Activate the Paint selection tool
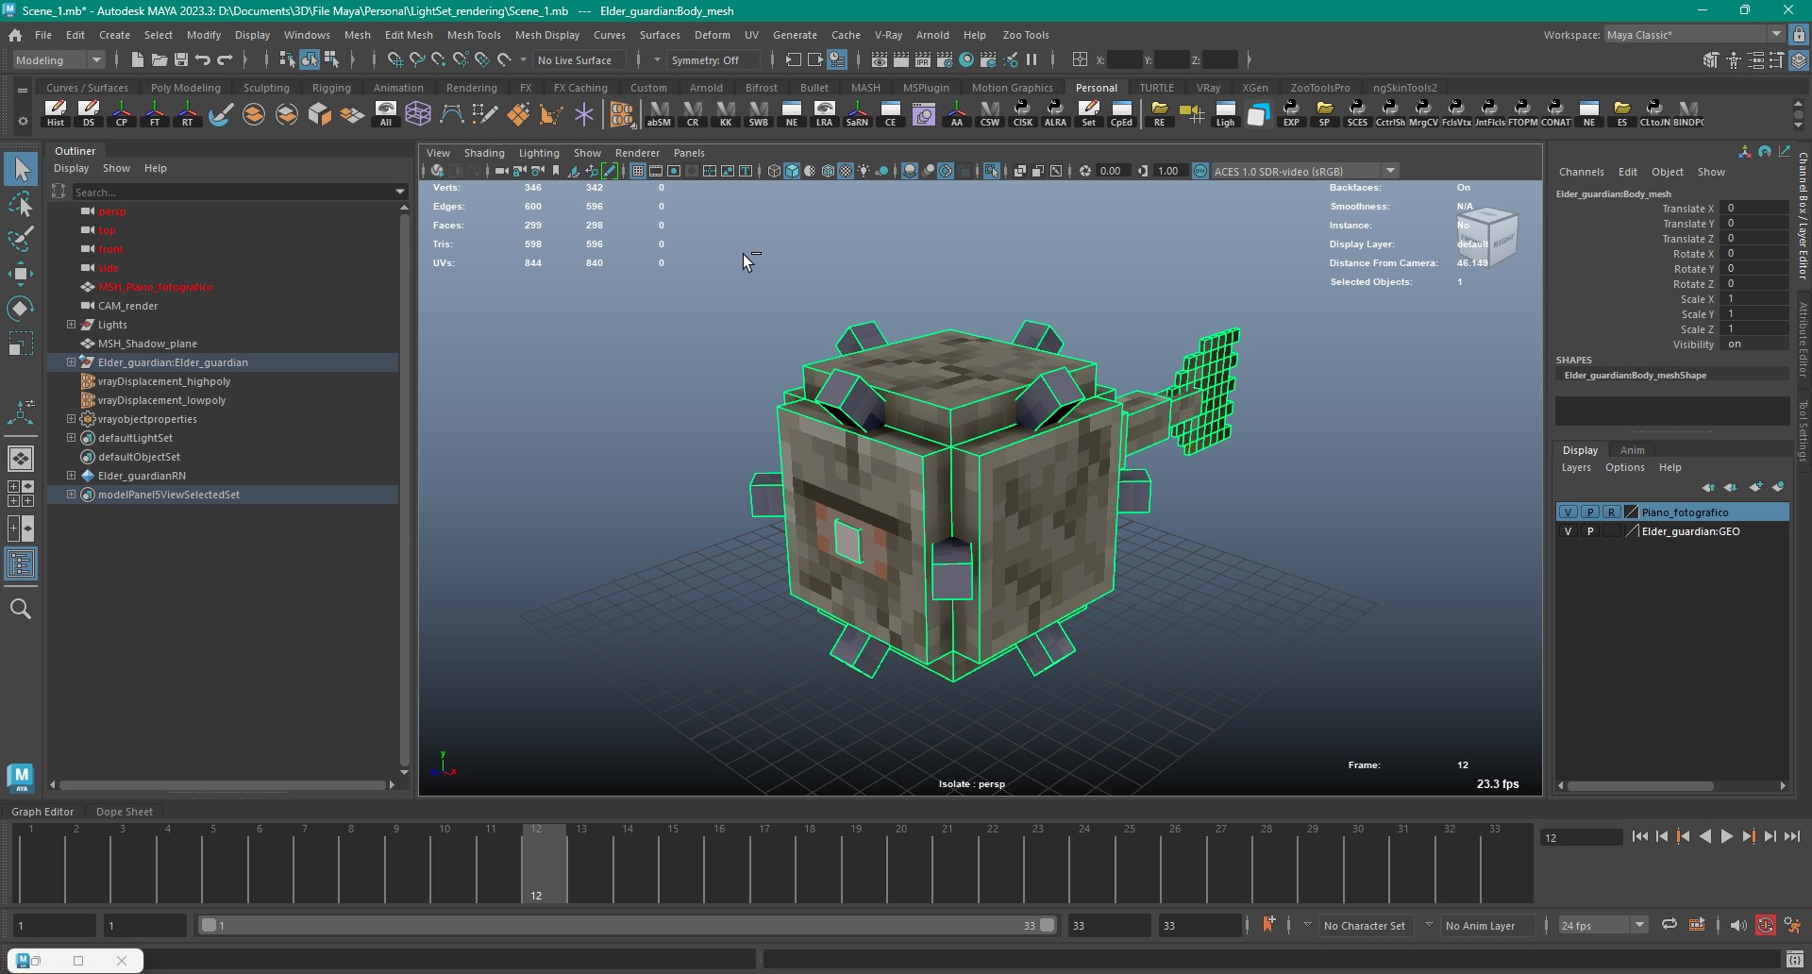This screenshot has width=1812, height=974. [21, 239]
